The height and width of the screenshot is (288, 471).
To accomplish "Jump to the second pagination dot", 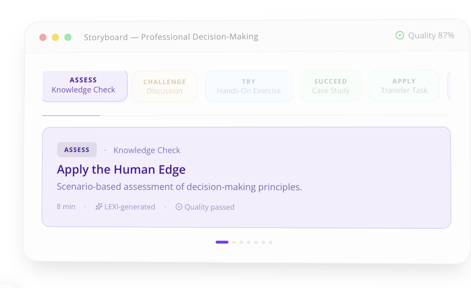I will (x=234, y=242).
